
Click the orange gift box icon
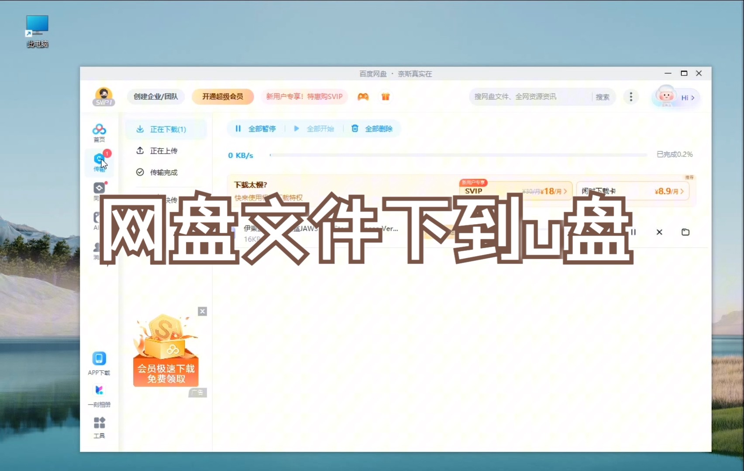tap(385, 97)
